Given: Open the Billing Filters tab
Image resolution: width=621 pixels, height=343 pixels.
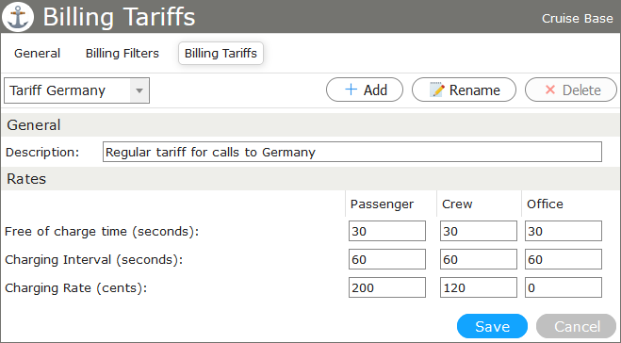Looking at the screenshot, I should point(123,53).
